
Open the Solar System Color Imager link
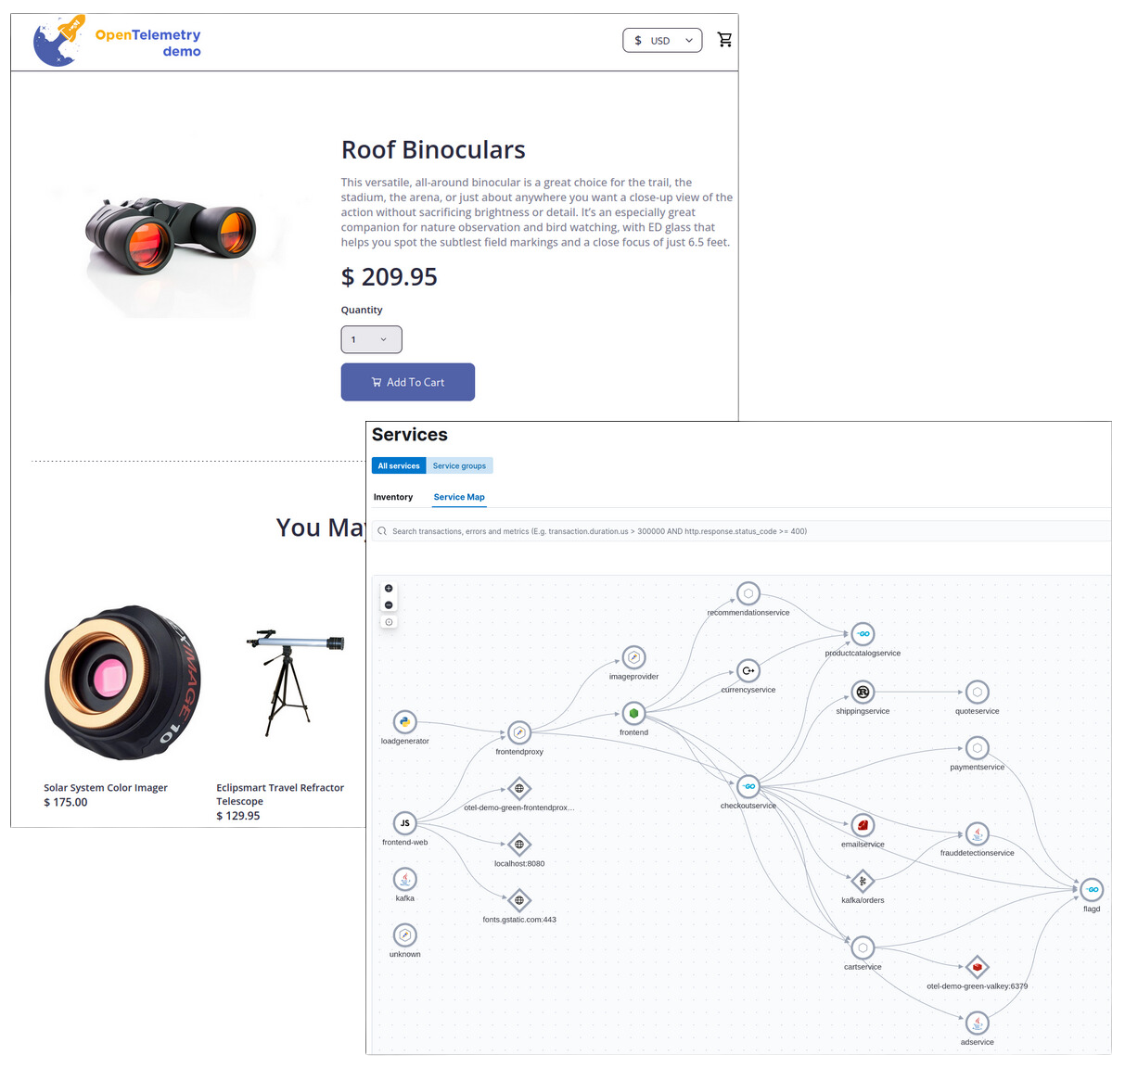click(x=106, y=787)
